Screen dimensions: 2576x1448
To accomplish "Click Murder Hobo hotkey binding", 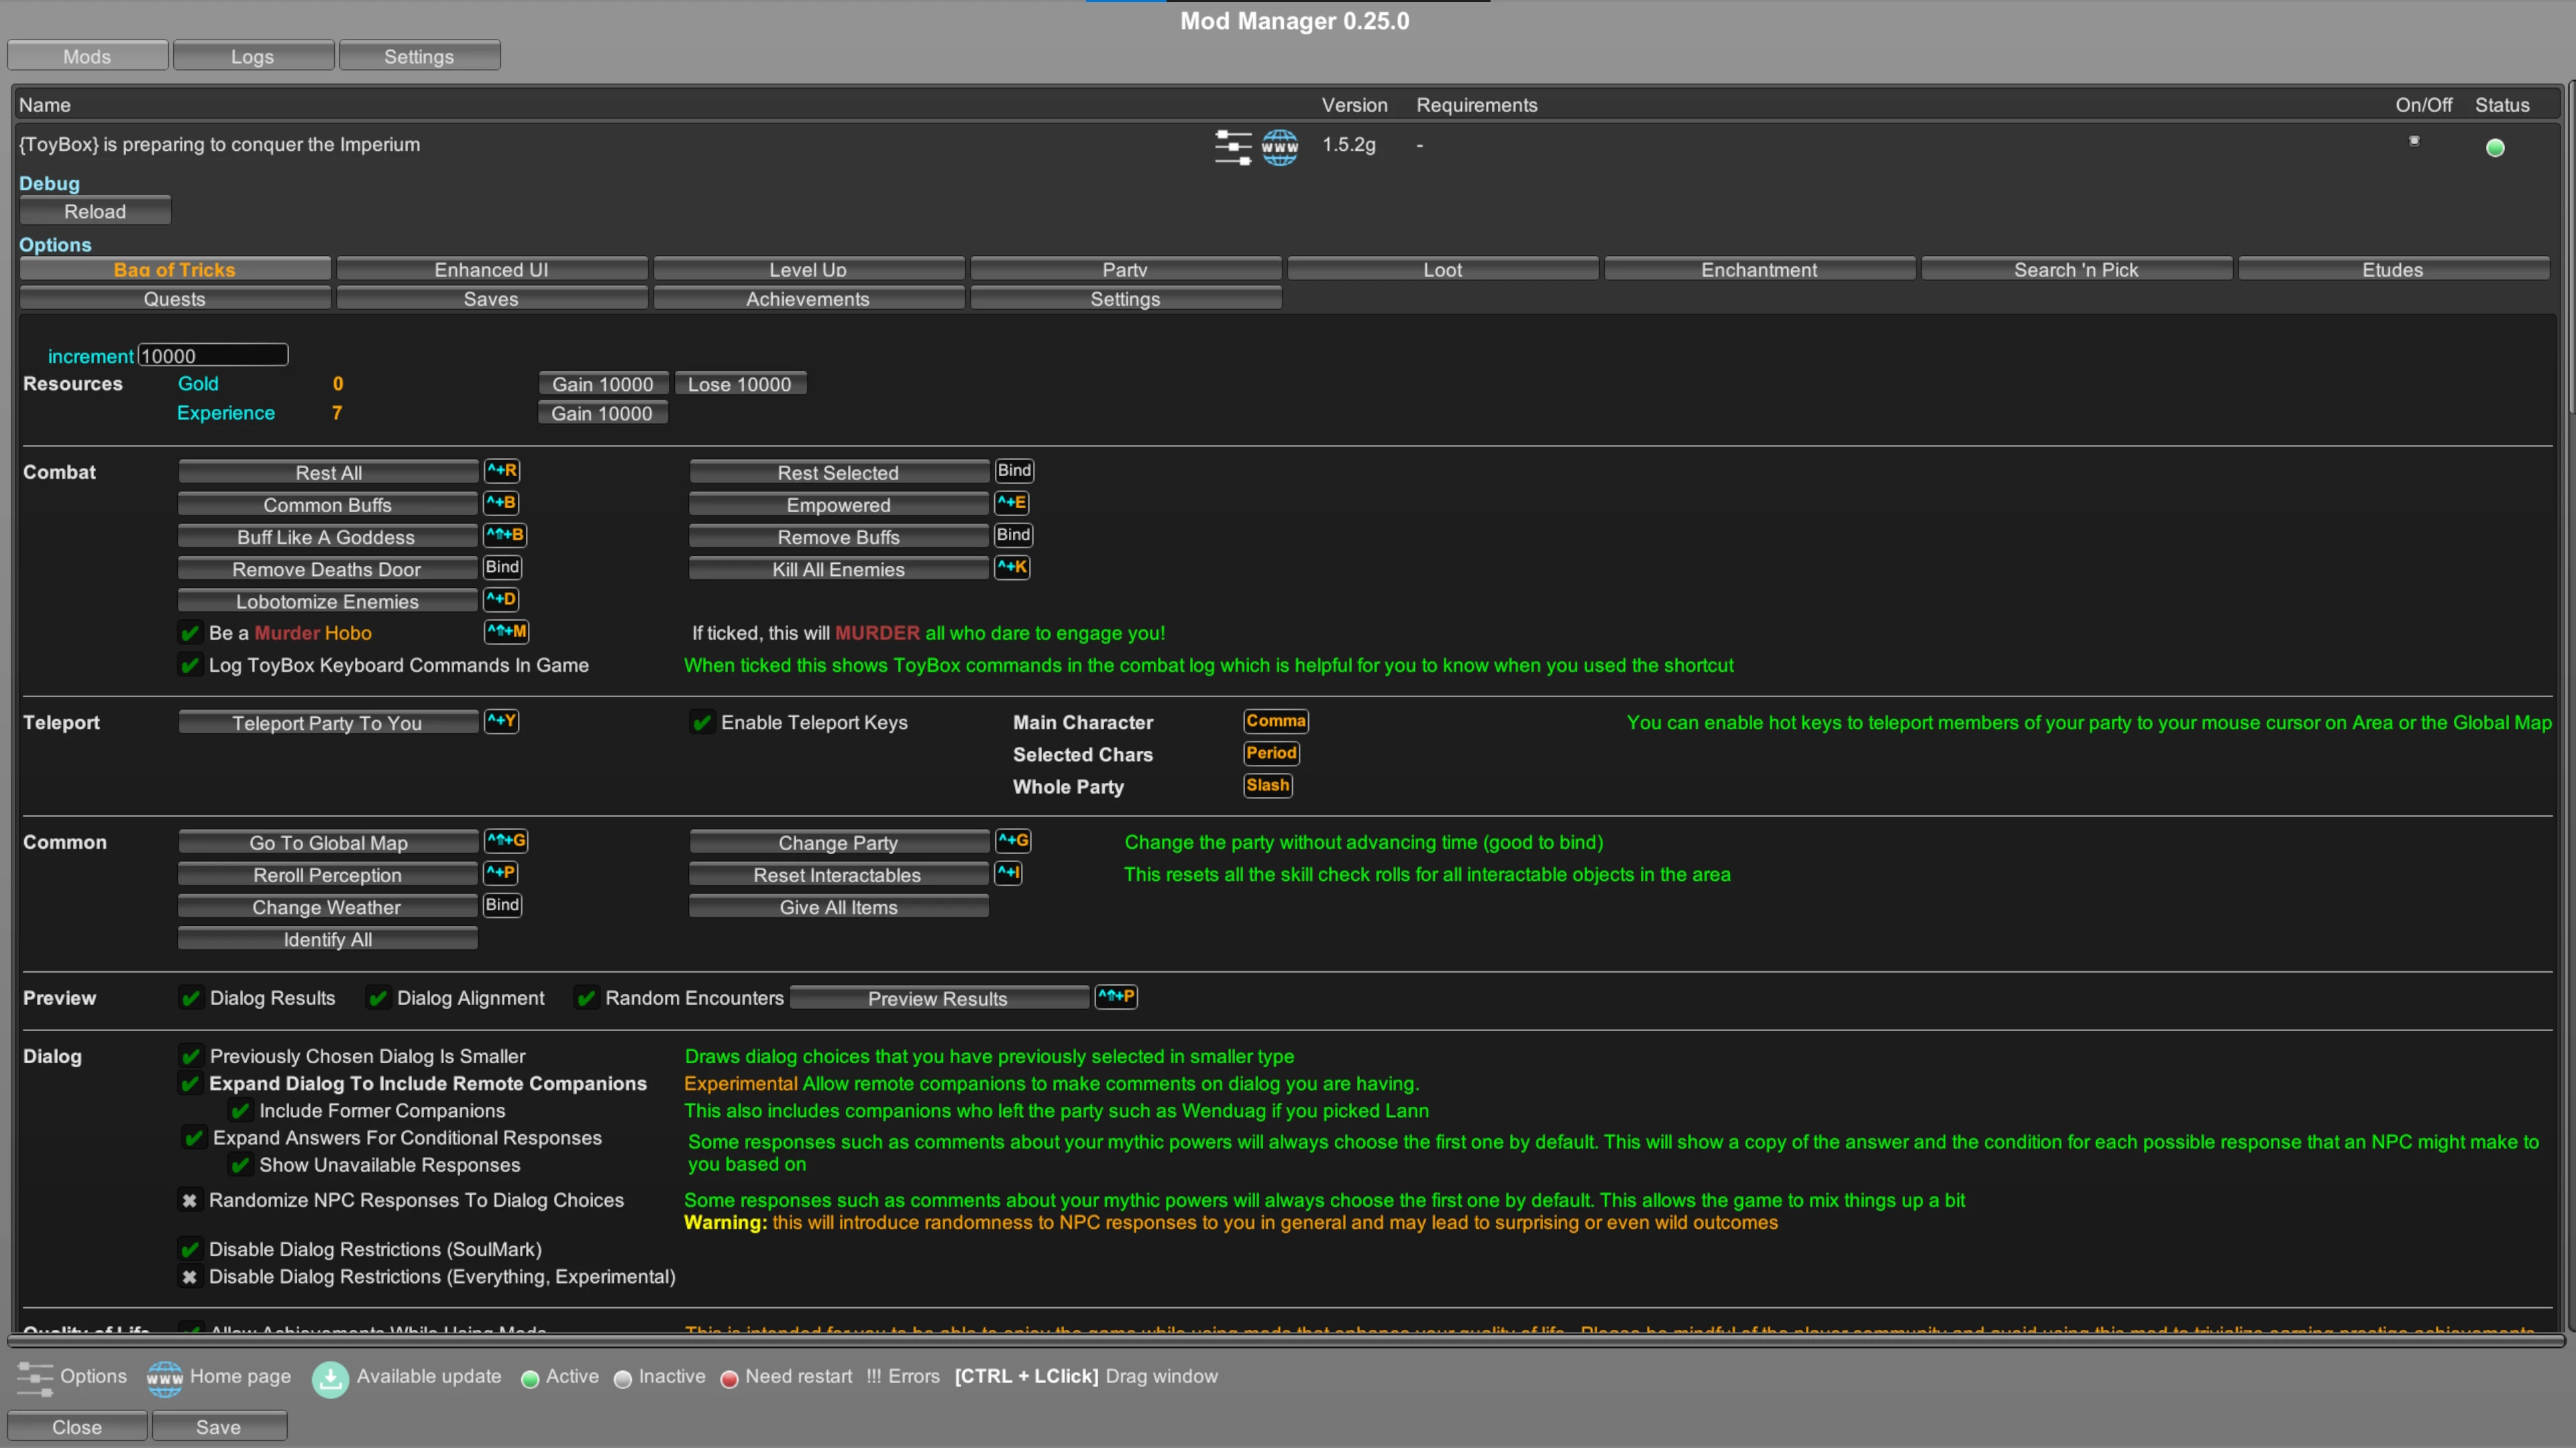I will (x=507, y=631).
